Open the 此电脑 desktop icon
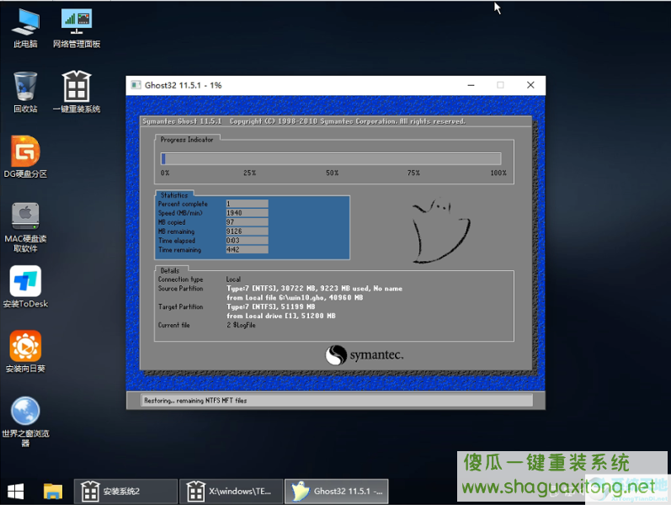This screenshot has height=505, width=671. coord(25,28)
